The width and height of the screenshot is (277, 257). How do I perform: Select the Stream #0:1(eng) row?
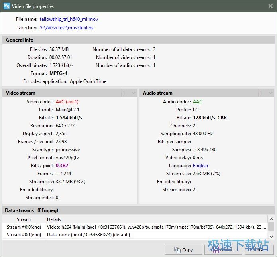(x=135, y=235)
